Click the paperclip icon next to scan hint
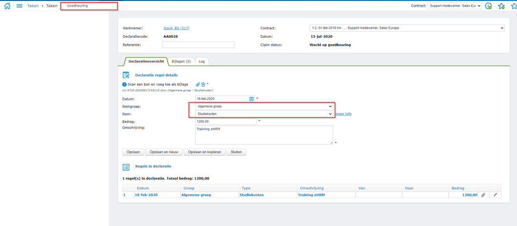The height and width of the screenshot is (226, 517). pos(198,84)
